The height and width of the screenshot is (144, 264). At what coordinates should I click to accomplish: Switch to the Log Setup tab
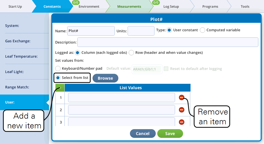171,6
